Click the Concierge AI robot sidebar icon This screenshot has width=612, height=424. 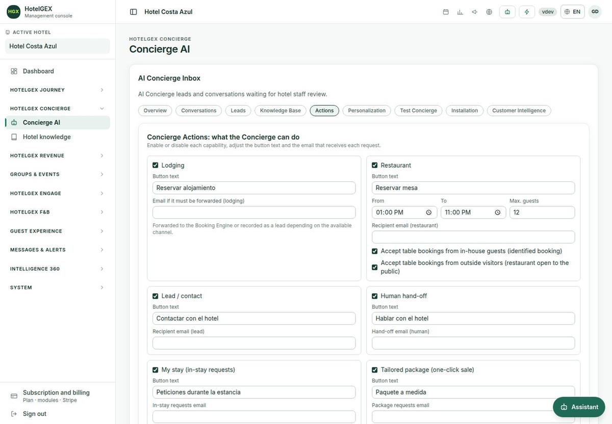coord(14,122)
